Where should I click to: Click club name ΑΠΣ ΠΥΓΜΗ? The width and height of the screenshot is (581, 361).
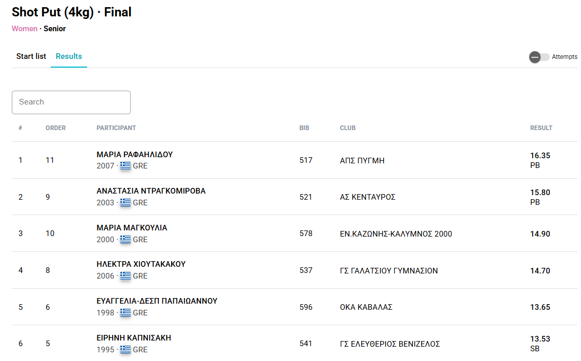tap(362, 161)
